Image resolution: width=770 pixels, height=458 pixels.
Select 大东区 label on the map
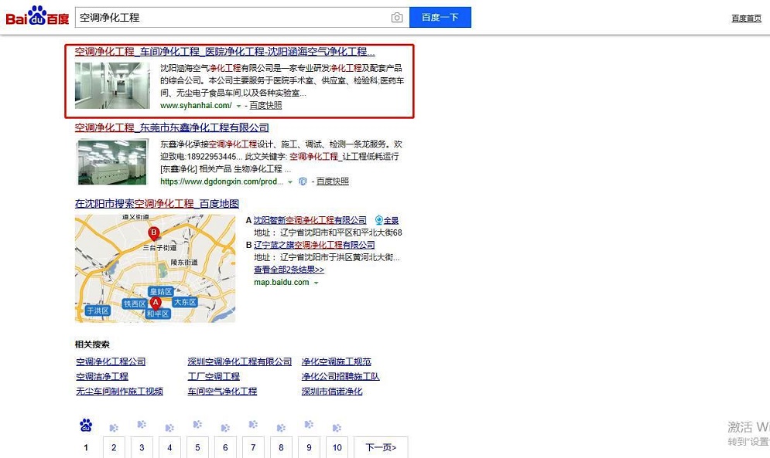tap(185, 302)
